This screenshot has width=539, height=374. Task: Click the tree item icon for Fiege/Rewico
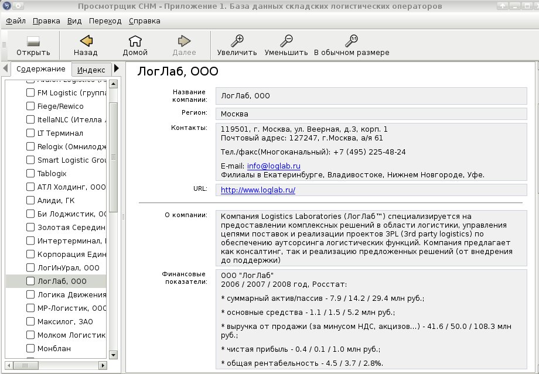point(30,106)
